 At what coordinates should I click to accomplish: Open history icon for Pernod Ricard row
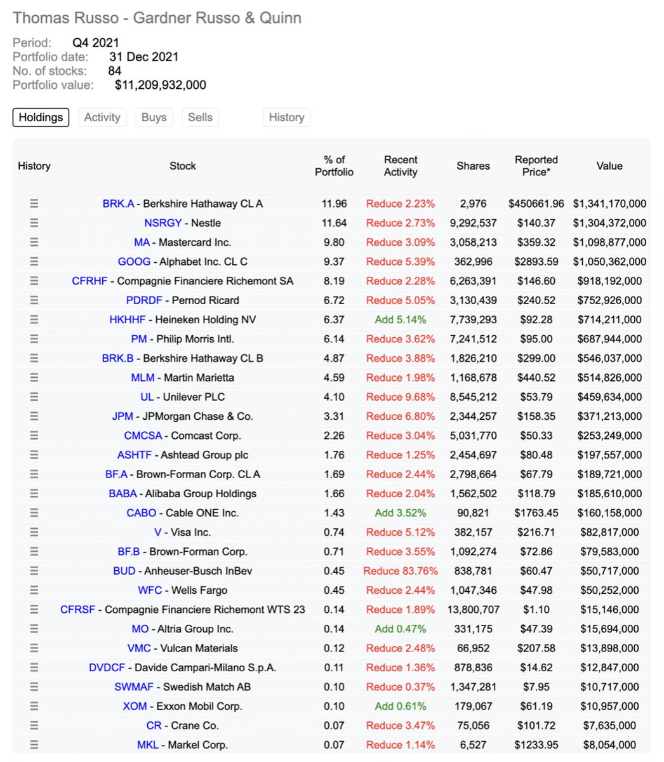34,300
